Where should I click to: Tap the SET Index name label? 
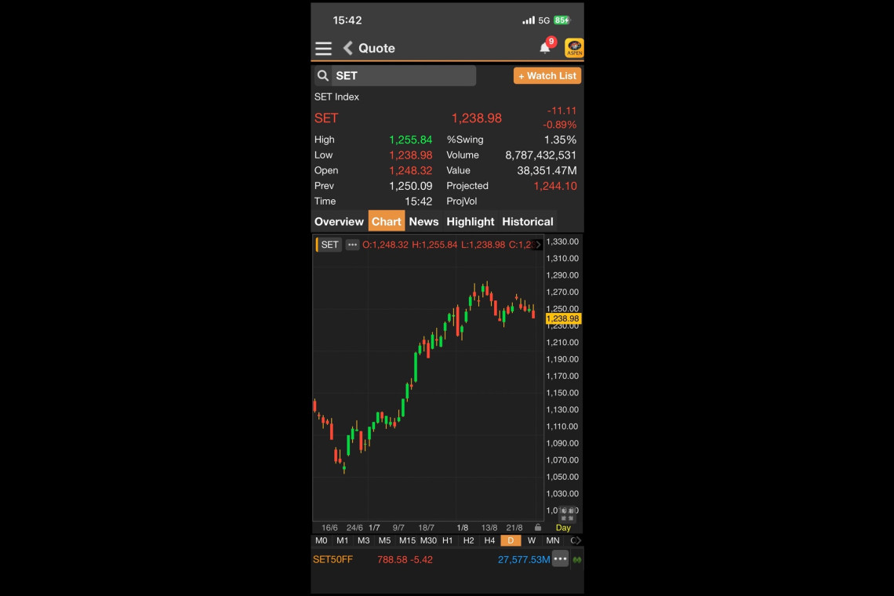coord(337,97)
